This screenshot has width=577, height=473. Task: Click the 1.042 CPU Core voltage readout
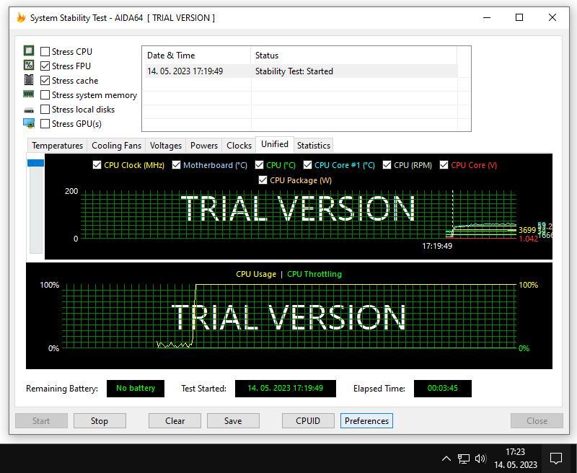click(529, 239)
